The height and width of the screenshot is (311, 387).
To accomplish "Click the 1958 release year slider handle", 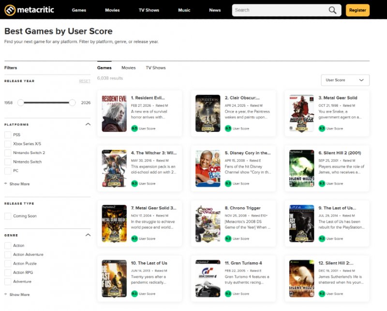I will tap(20, 103).
